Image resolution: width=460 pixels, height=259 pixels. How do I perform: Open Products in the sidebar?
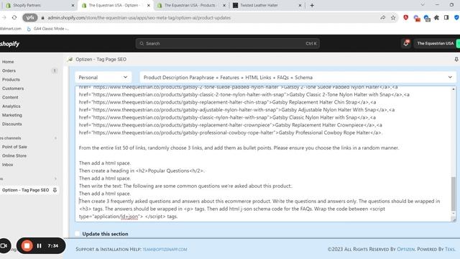[x=11, y=80]
